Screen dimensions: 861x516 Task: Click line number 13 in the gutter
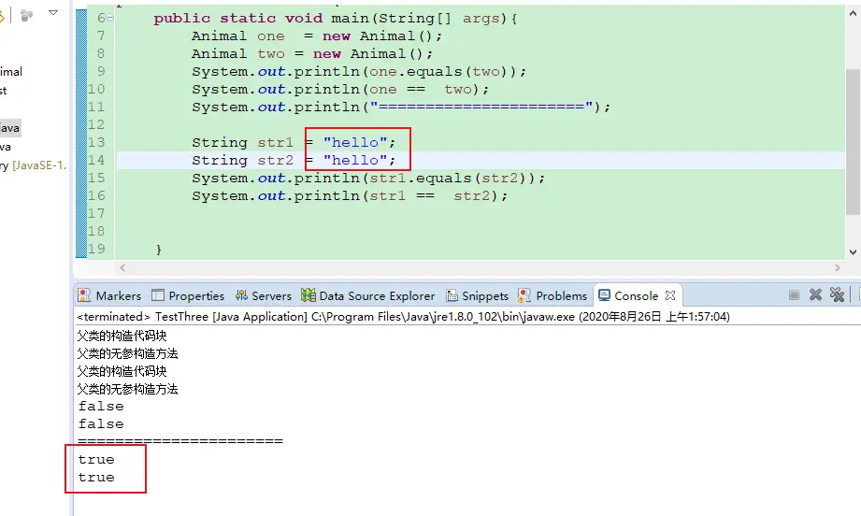tap(96, 143)
